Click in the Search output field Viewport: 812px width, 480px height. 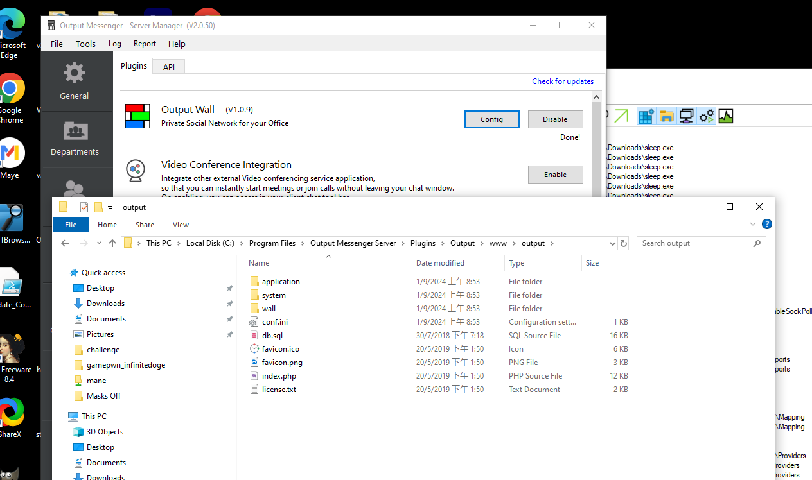pyautogui.click(x=694, y=243)
